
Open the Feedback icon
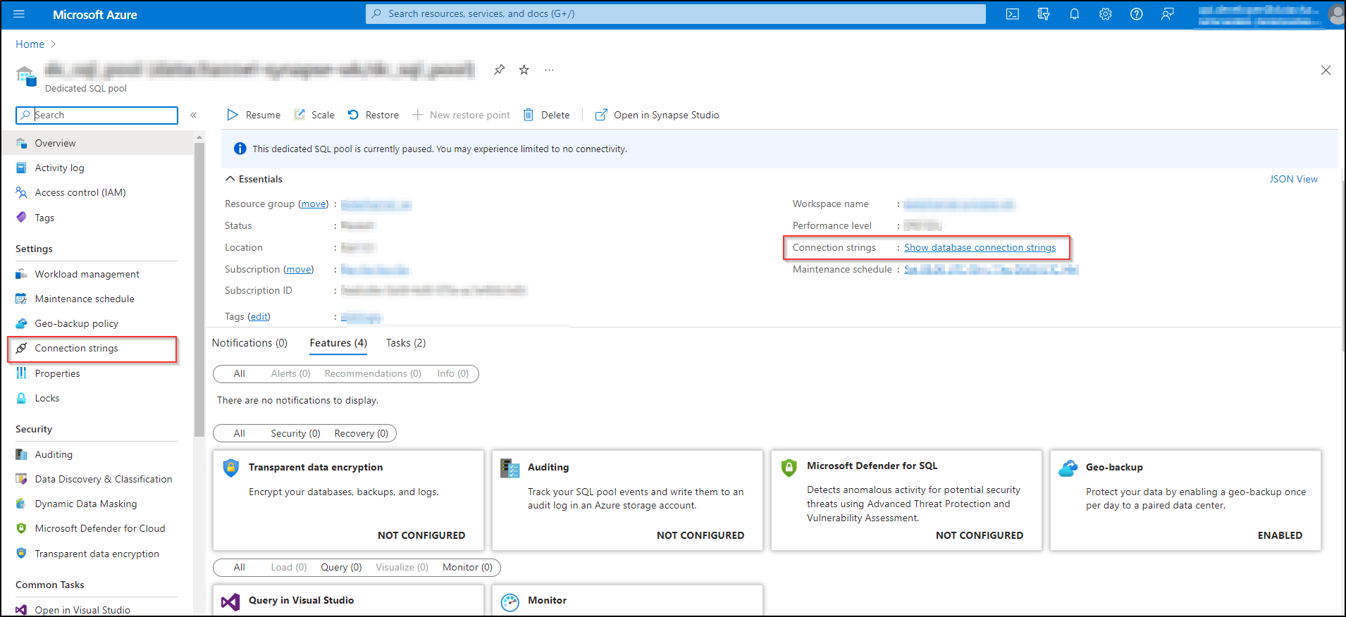click(x=1168, y=14)
